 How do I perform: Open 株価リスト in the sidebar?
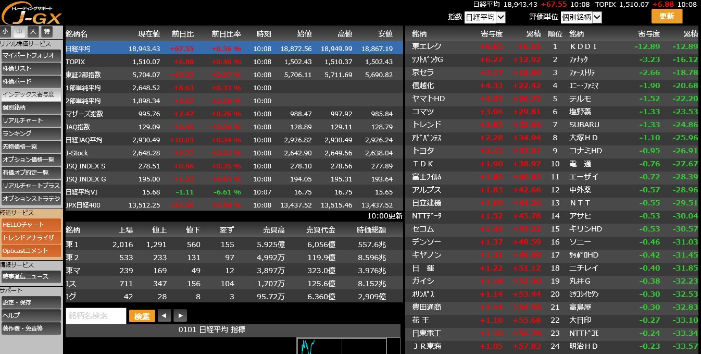31,68
